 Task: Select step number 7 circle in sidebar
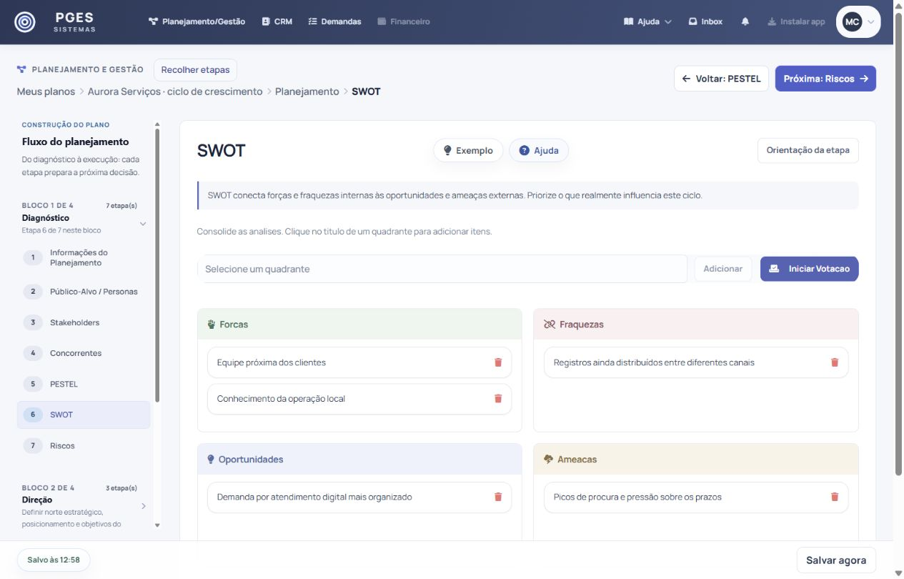33,445
